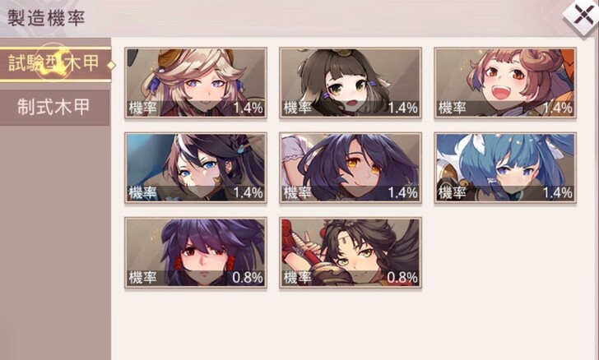Viewport: 599px width, 360px height.
Task: Click the 機率 label on green-eyed girl's card
Action: (298, 108)
